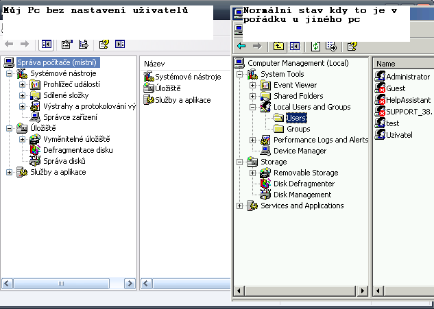This screenshot has height=309, width=434.
Task: Select Úložiště node in left tree
Action: coord(43,128)
